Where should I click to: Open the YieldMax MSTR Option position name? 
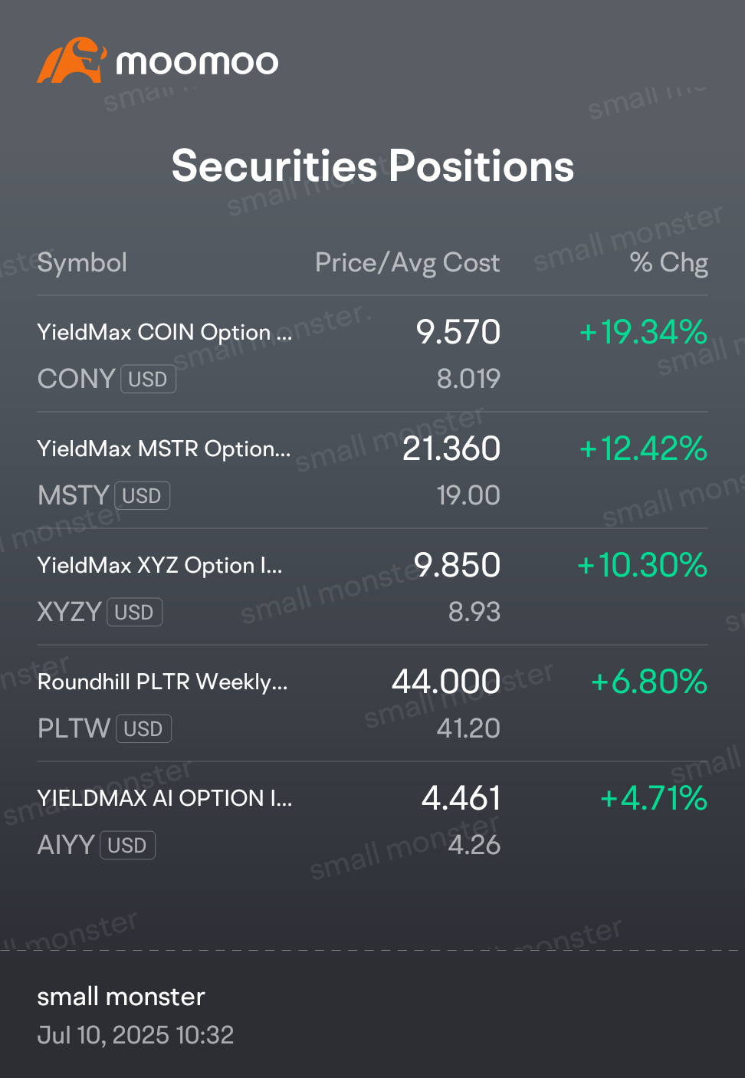tap(164, 449)
